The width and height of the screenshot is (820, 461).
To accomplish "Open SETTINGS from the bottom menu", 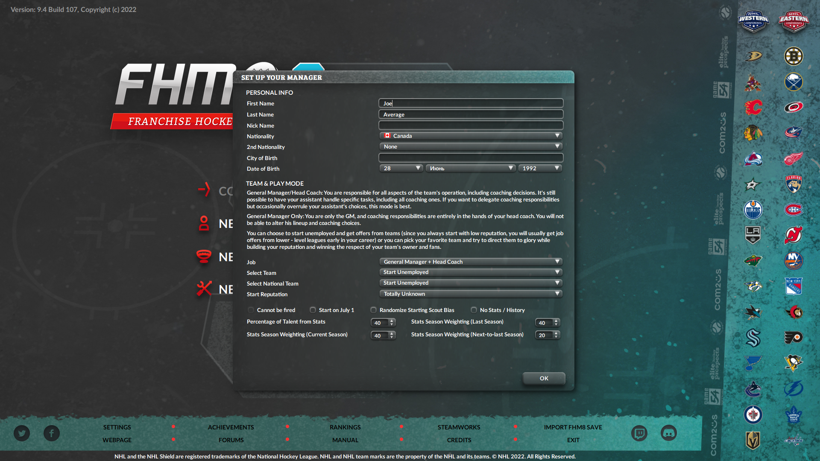I will coord(117,427).
